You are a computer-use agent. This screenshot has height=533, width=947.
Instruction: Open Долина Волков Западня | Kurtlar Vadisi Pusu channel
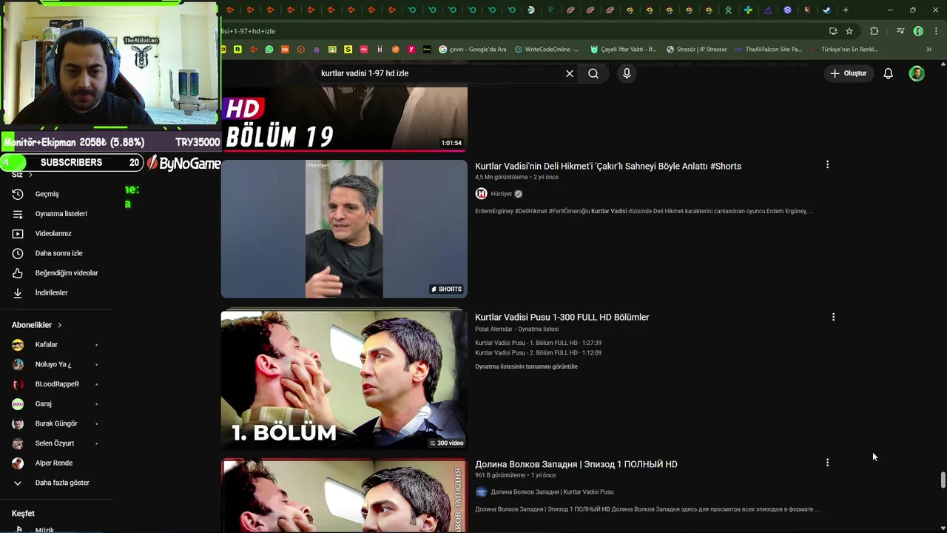(552, 492)
